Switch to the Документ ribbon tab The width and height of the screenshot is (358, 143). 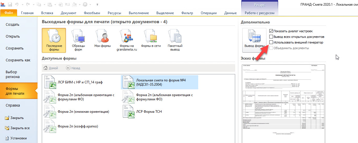point(69,13)
